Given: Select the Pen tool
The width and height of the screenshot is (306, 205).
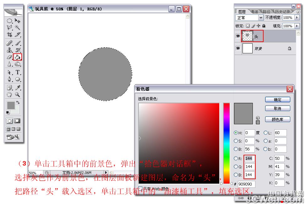Looking at the screenshot, I should coord(9,79).
